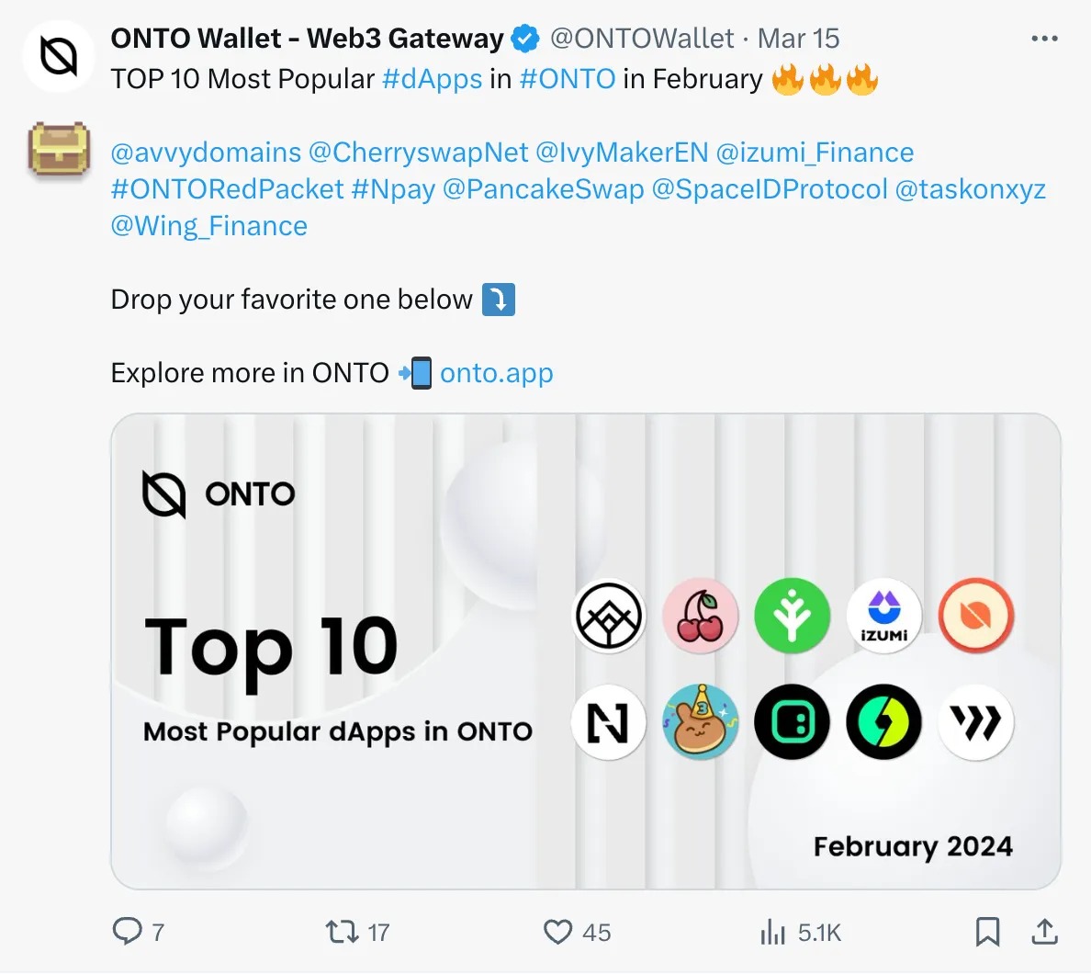The width and height of the screenshot is (1091, 974).
Task: Open the #dApps hashtag
Action: (x=432, y=79)
